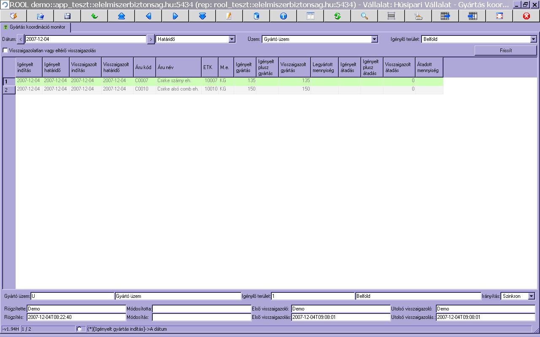Screen dimensions: 540x337
Task: Open the Határidő dropdown
Action: 232,39
